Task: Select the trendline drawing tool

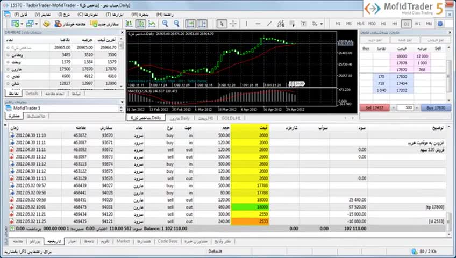Action: coord(269,24)
